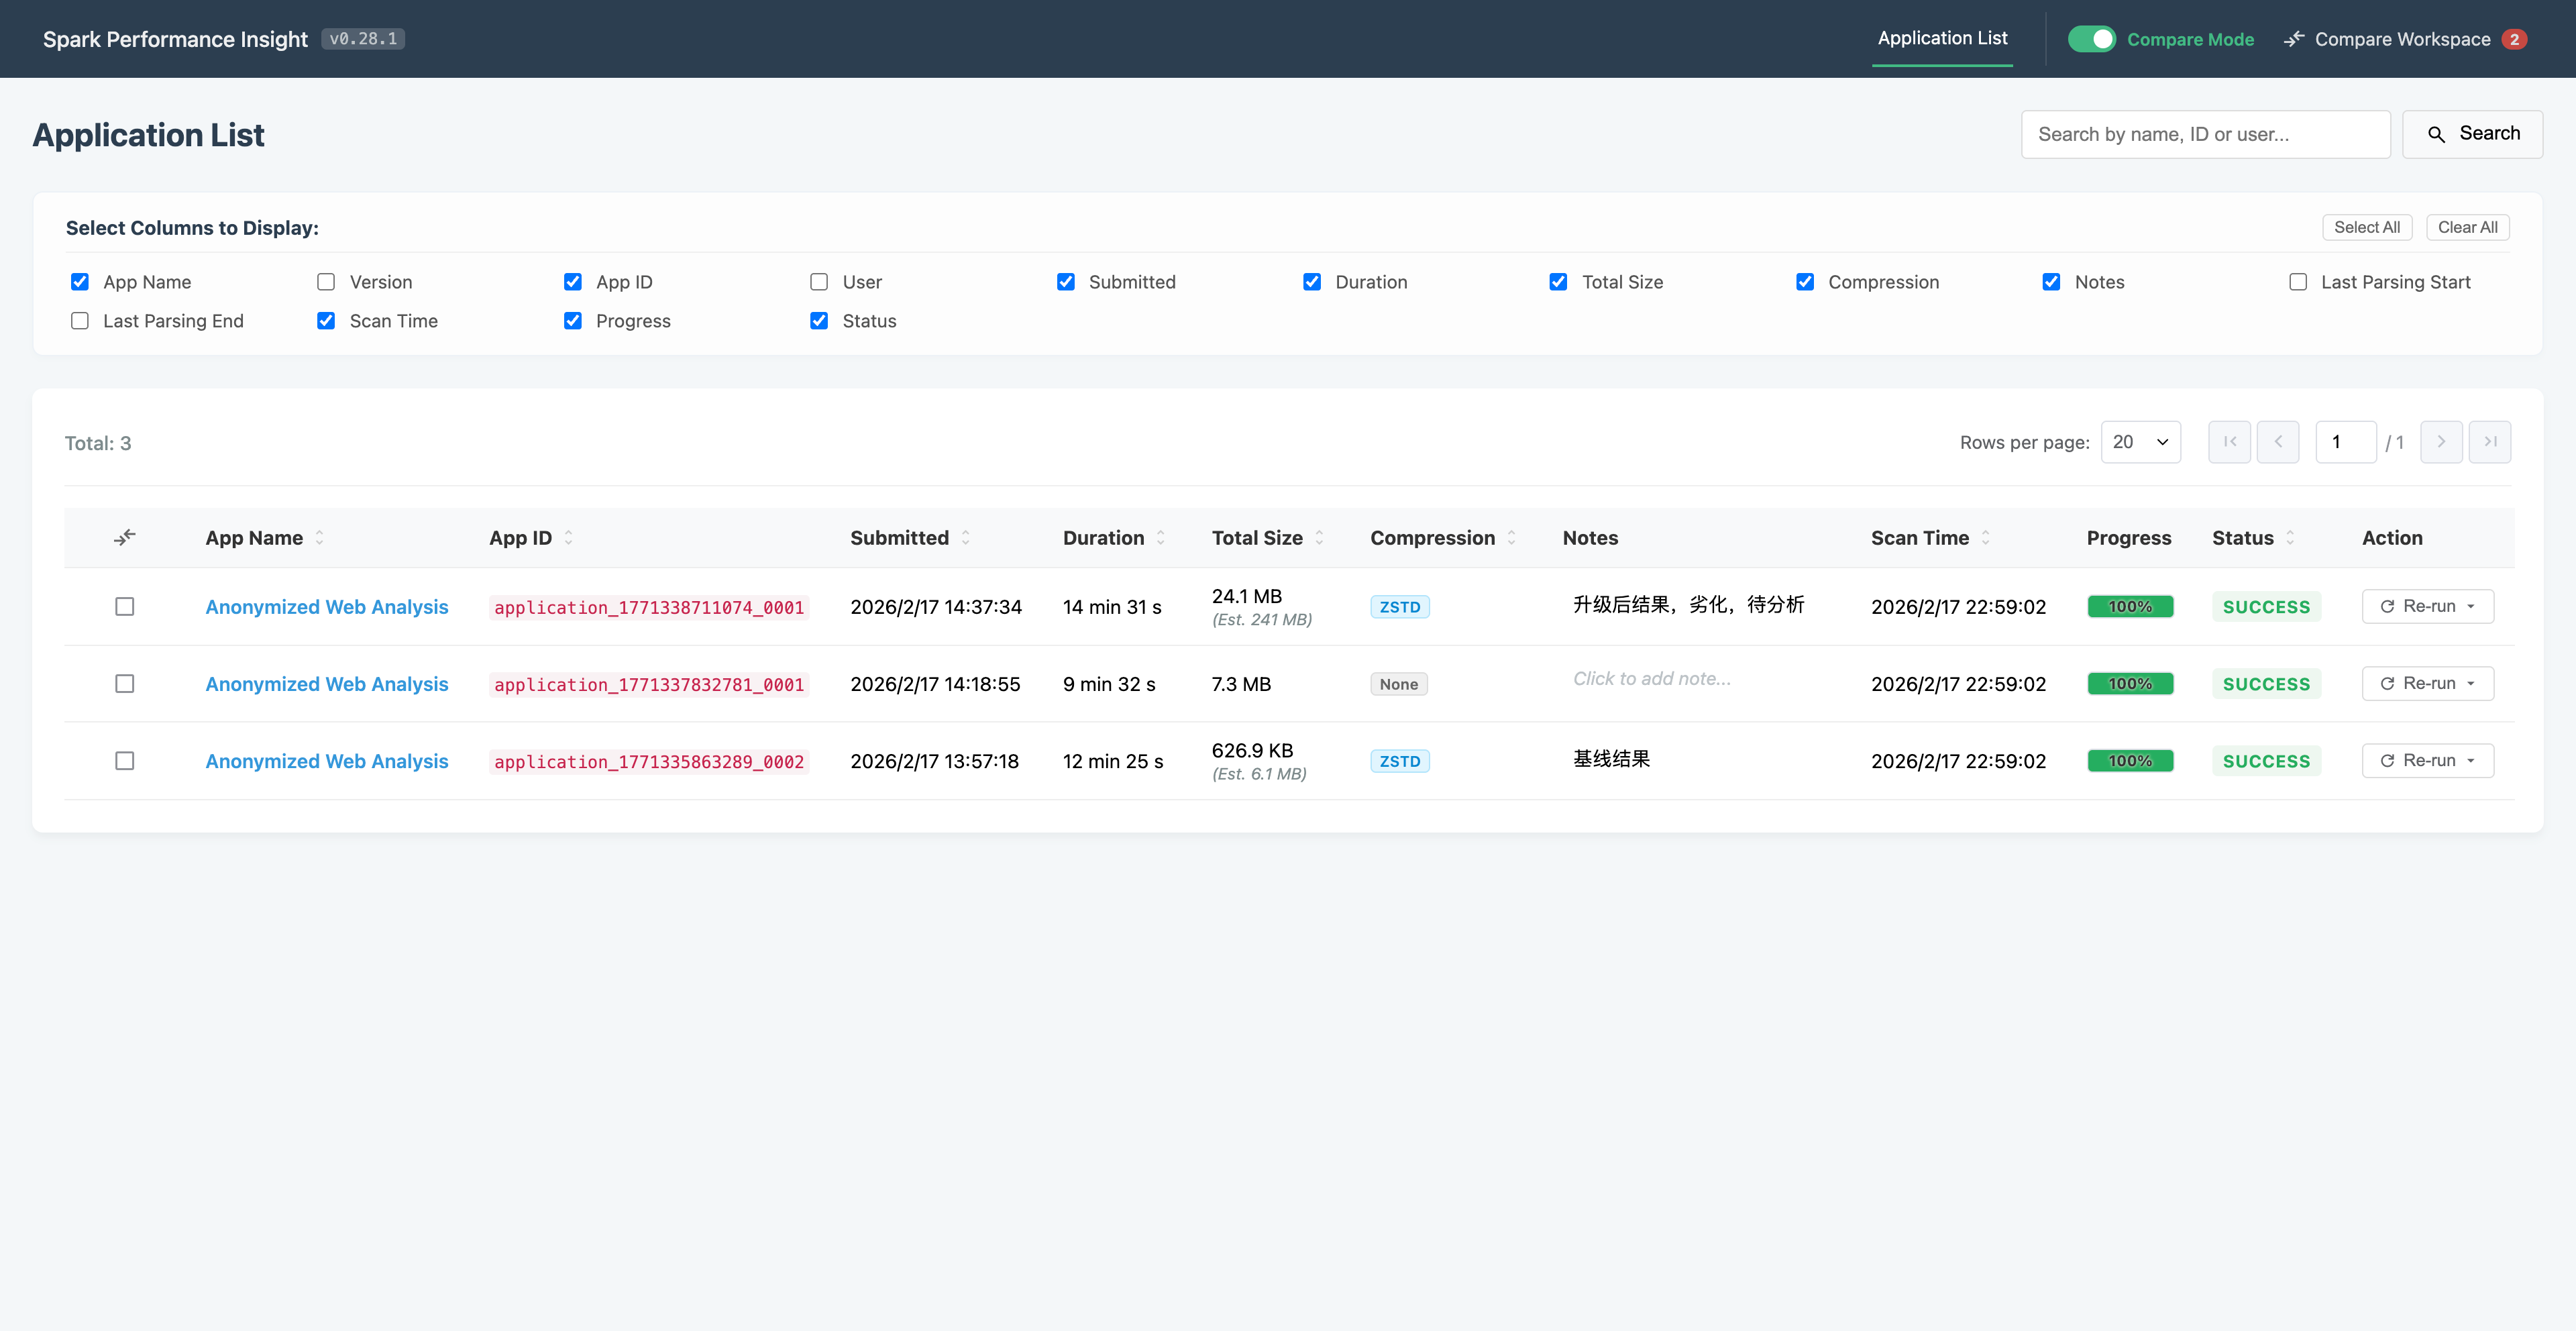Click the compare icon in table header
Viewport: 2576px width, 1331px height.
click(124, 538)
